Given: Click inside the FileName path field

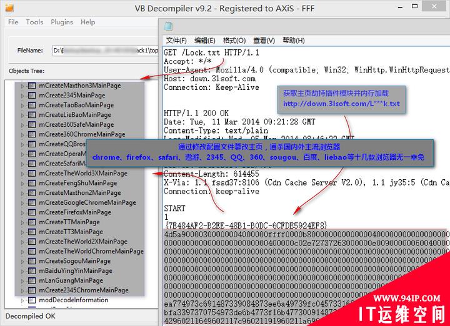Looking at the screenshot, I should (106, 51).
